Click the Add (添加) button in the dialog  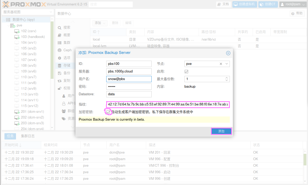click(221, 131)
